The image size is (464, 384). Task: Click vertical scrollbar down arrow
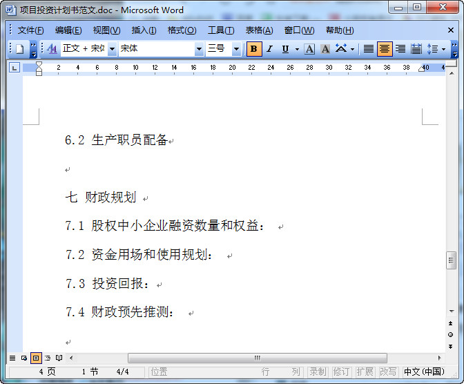coord(452,311)
